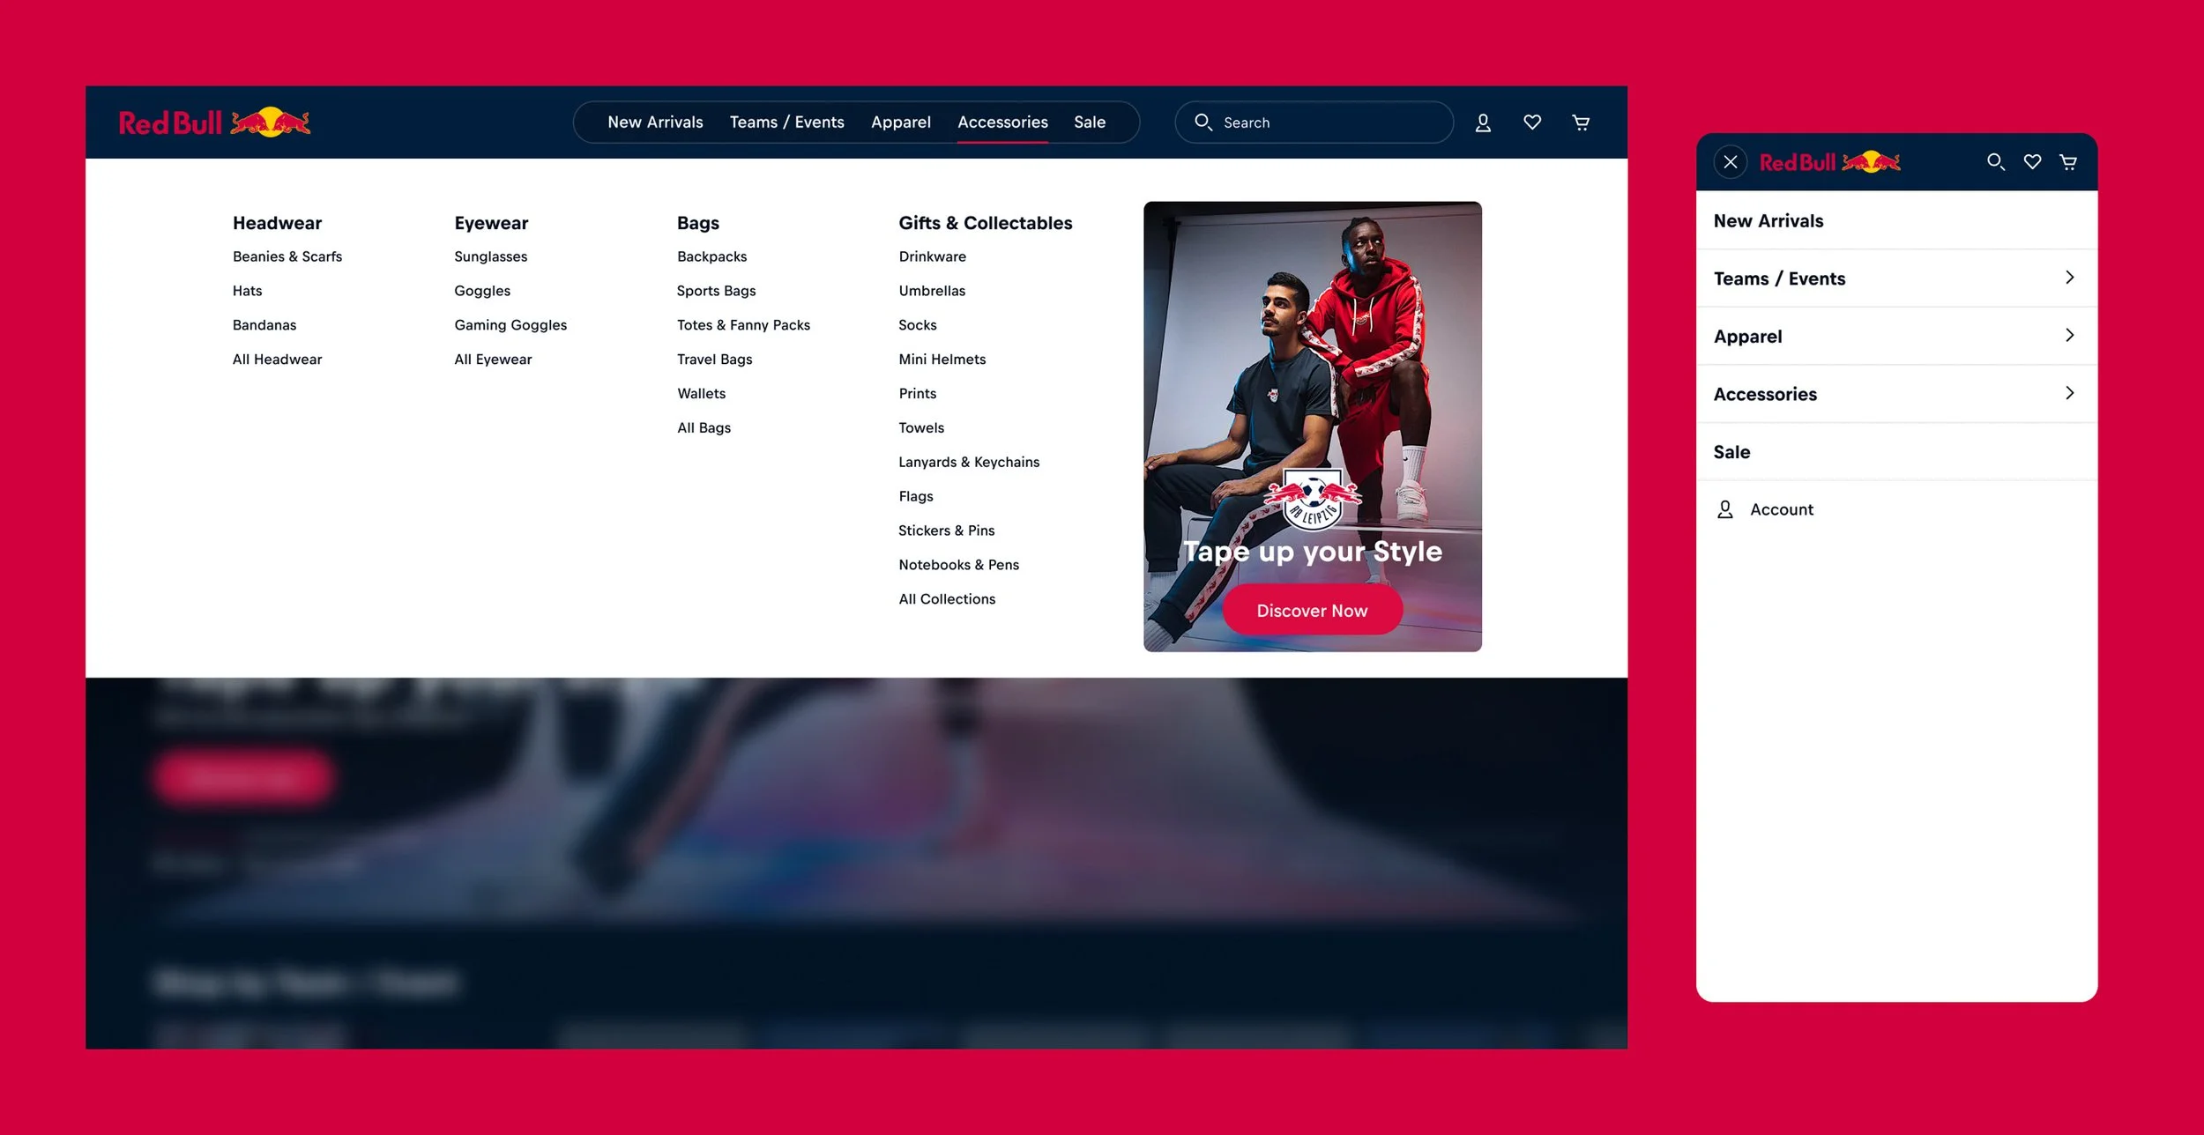
Task: Open wishlist heart icon in desktop header
Action: [x=1532, y=122]
